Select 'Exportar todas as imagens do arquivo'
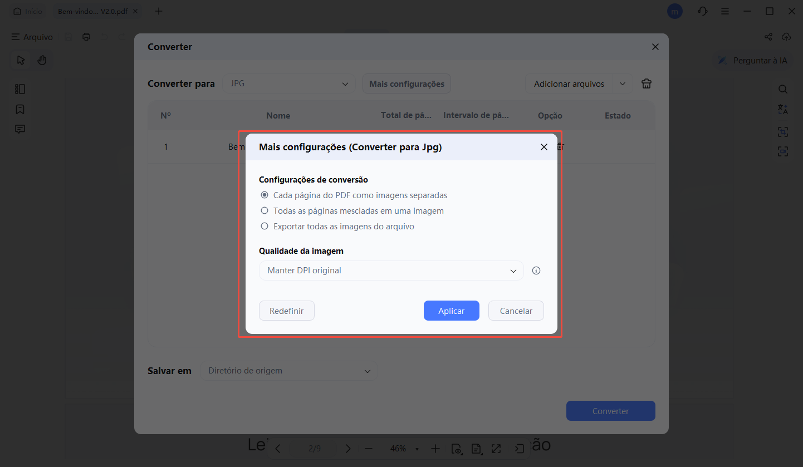Viewport: 803px width, 467px height. point(265,226)
